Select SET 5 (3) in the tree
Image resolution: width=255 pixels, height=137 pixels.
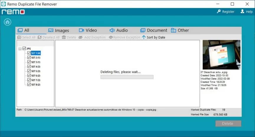coord(36,71)
